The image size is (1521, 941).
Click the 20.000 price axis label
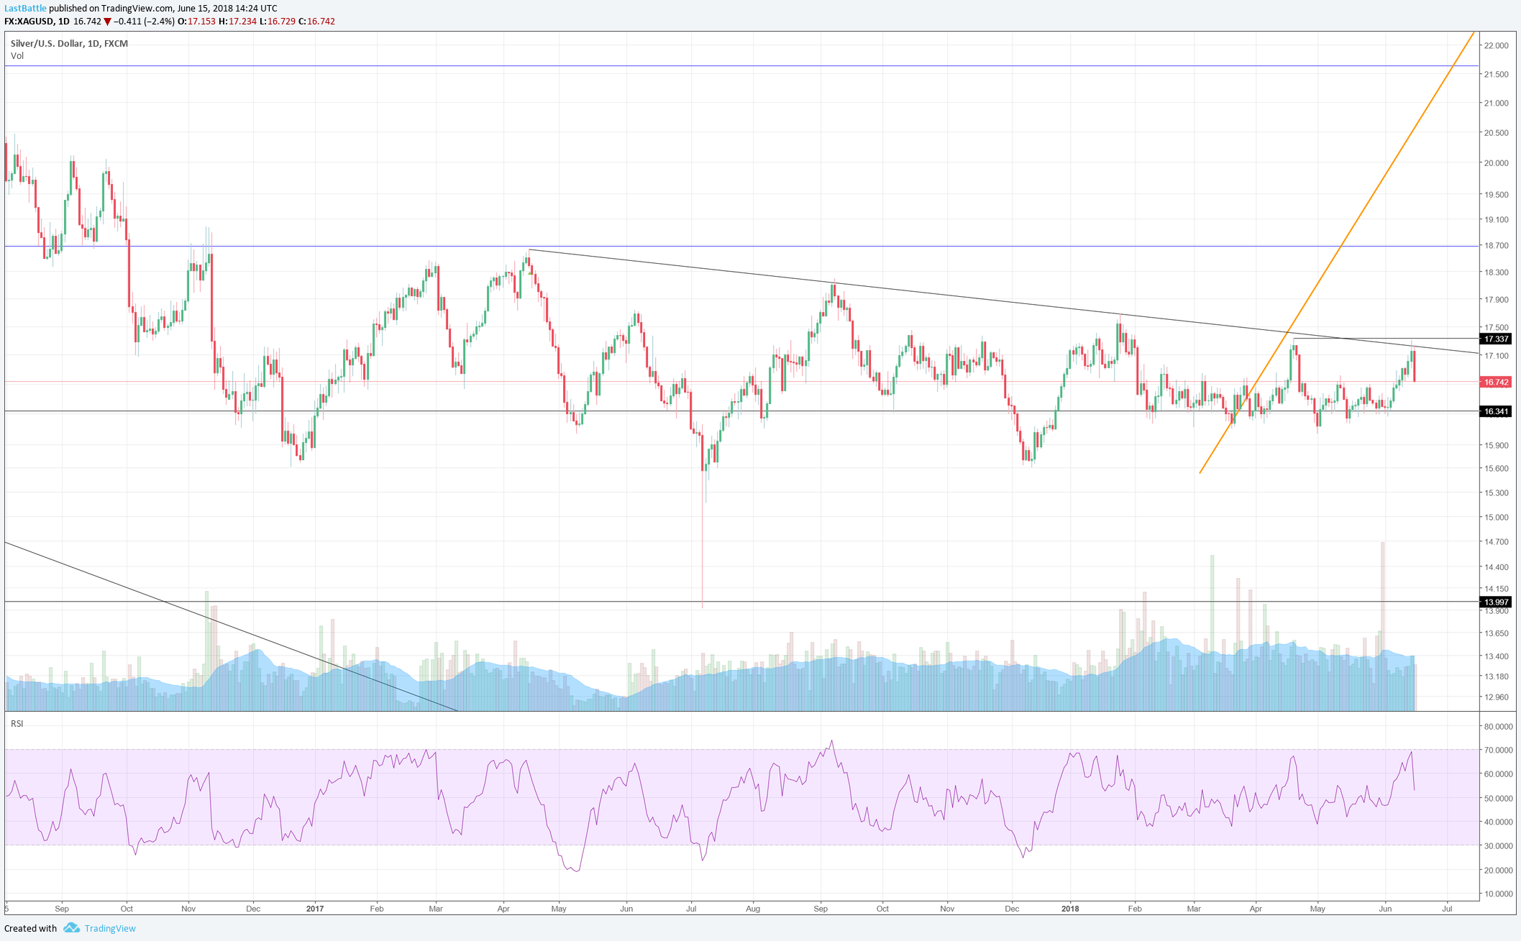tap(1497, 162)
